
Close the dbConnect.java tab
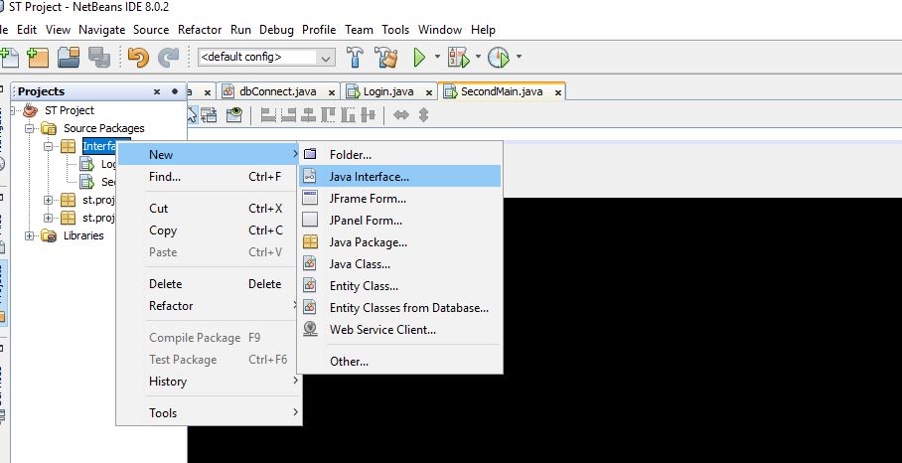coord(331,92)
